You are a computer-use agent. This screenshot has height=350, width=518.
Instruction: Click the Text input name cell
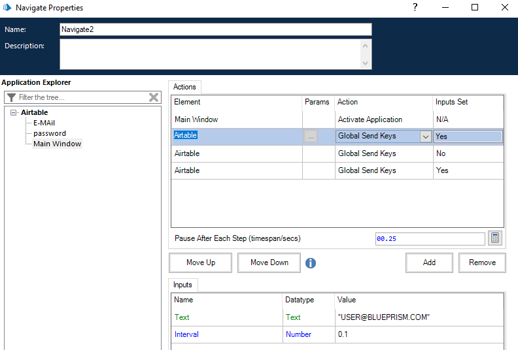tap(226, 317)
